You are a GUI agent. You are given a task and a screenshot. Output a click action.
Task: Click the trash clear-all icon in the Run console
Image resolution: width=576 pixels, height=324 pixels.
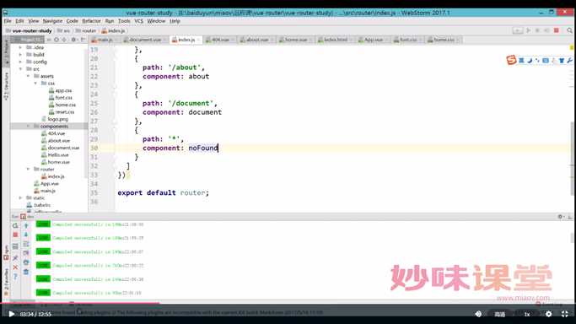click(x=25, y=272)
